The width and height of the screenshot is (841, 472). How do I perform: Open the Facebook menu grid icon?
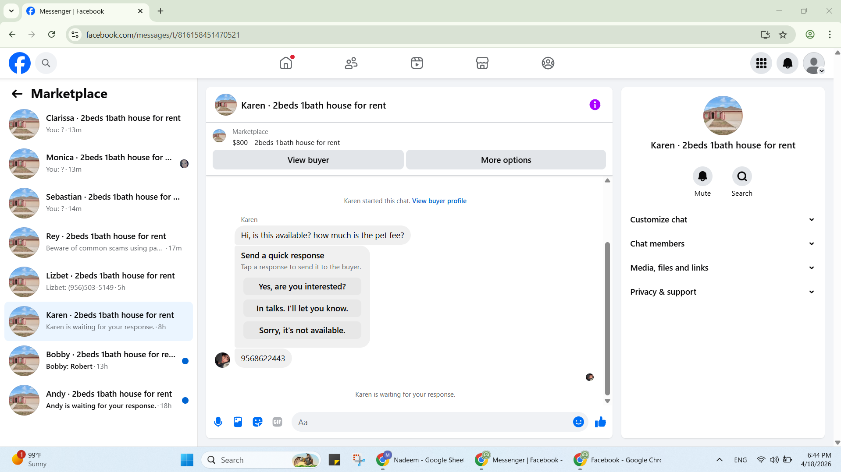coord(761,63)
